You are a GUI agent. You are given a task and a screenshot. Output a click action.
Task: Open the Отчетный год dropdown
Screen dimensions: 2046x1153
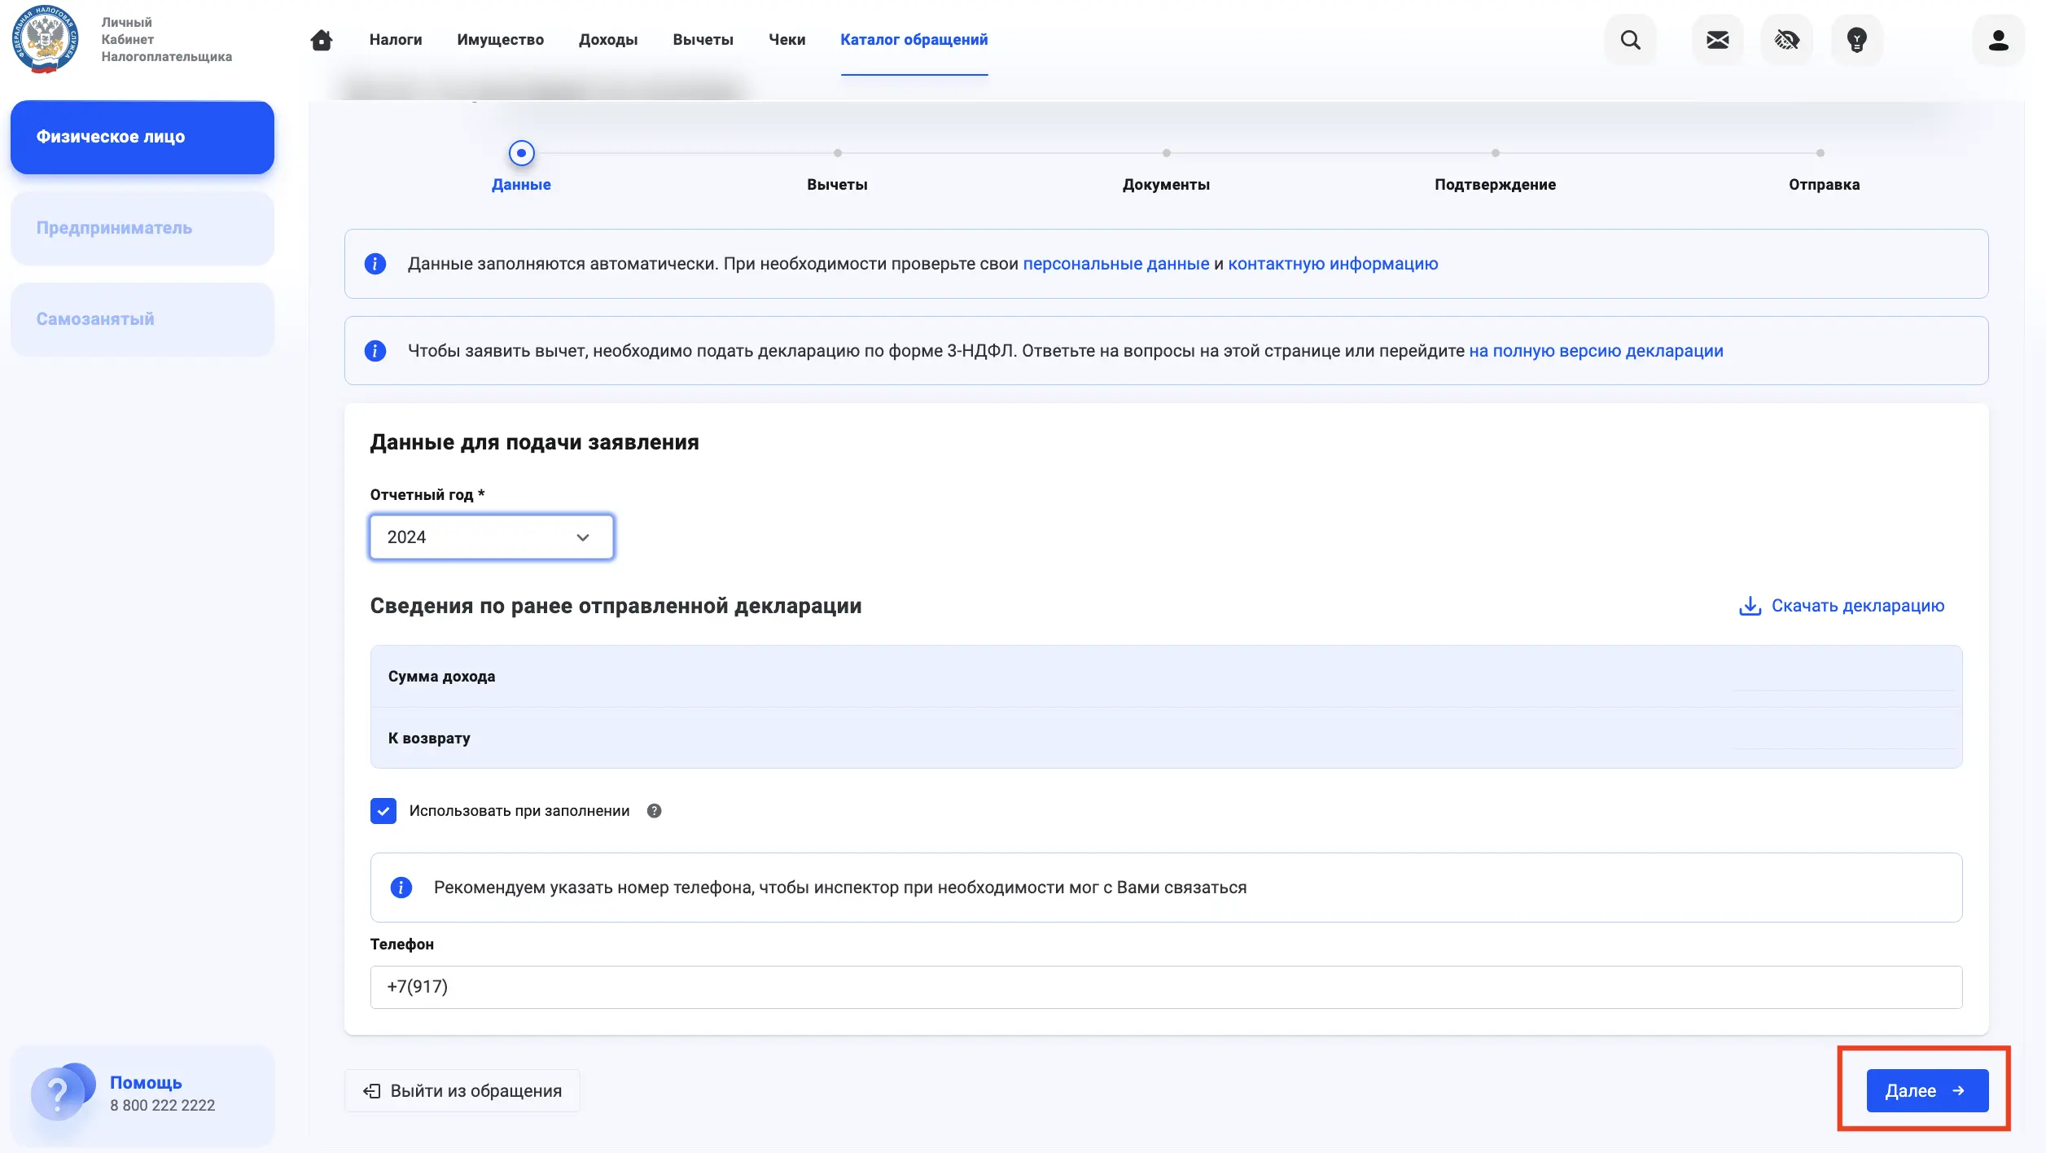pos(491,537)
